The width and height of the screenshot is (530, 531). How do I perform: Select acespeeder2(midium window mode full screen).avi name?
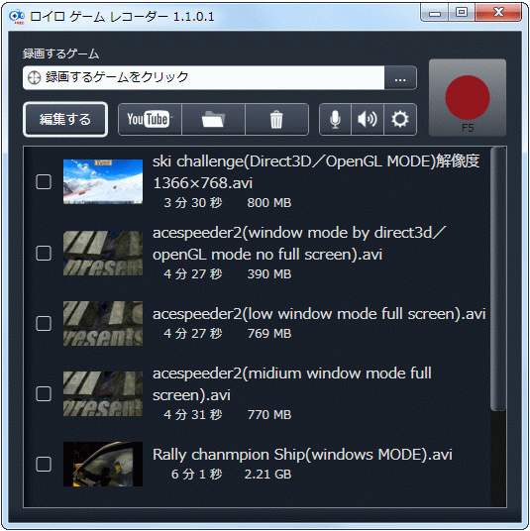coord(292,384)
